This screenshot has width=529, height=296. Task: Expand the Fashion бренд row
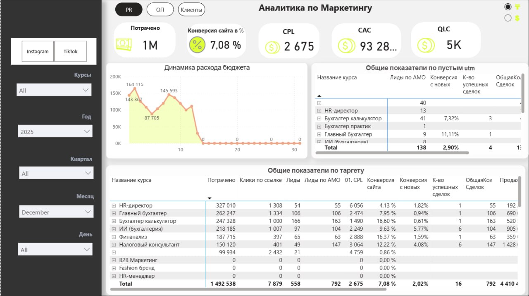coord(114,268)
